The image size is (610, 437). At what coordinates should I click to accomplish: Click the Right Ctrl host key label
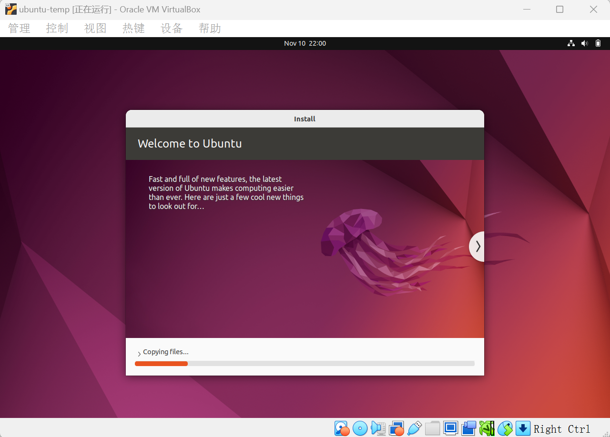[x=562, y=429]
